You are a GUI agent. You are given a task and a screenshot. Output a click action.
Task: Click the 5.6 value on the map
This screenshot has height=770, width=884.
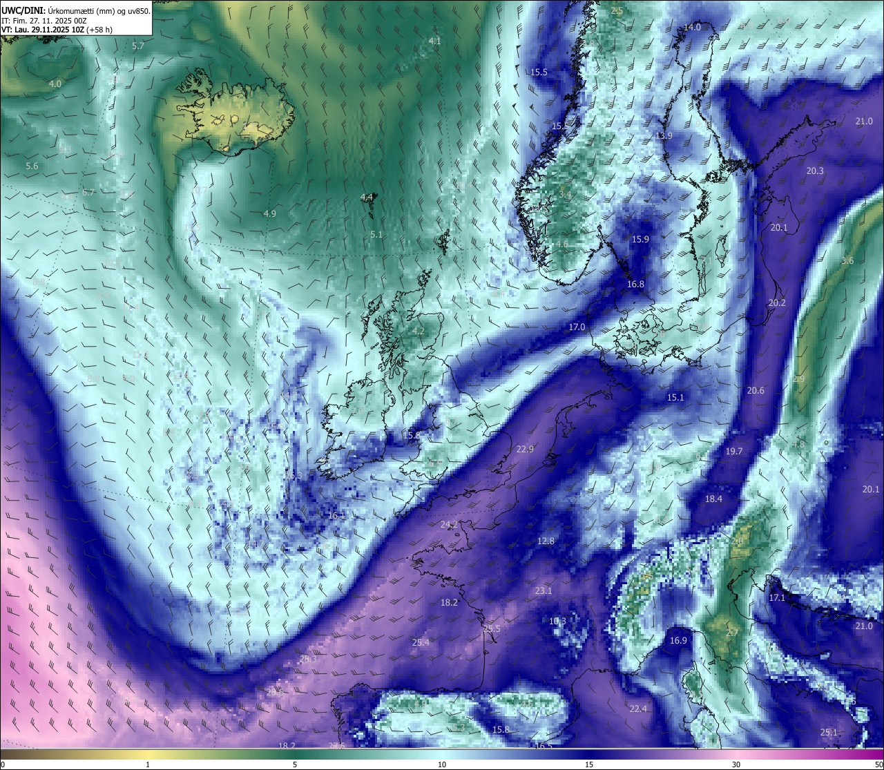pyautogui.click(x=32, y=166)
